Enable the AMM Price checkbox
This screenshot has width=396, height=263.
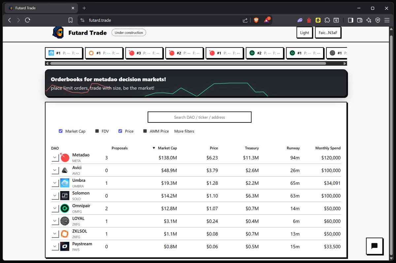(x=145, y=131)
